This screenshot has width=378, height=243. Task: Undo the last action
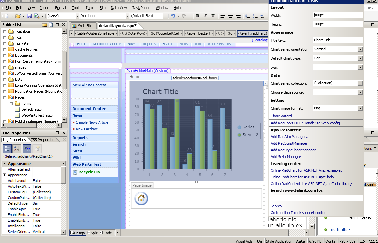[173, 16]
